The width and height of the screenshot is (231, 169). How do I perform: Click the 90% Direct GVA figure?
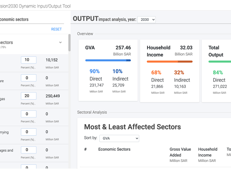pyautogui.click(x=95, y=71)
